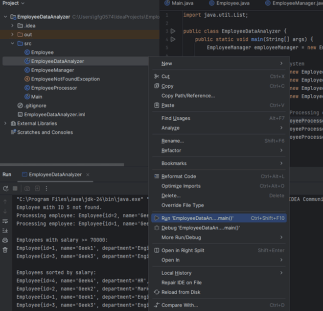Toggle scroll to end of console

(5, 230)
